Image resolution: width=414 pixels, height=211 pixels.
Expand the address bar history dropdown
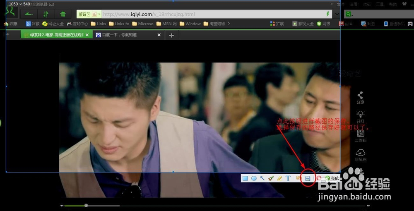tap(337, 14)
